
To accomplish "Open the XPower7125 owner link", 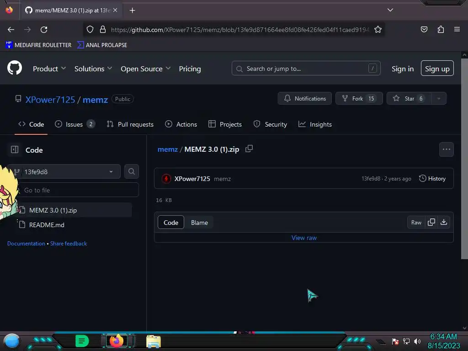I will [x=50, y=99].
